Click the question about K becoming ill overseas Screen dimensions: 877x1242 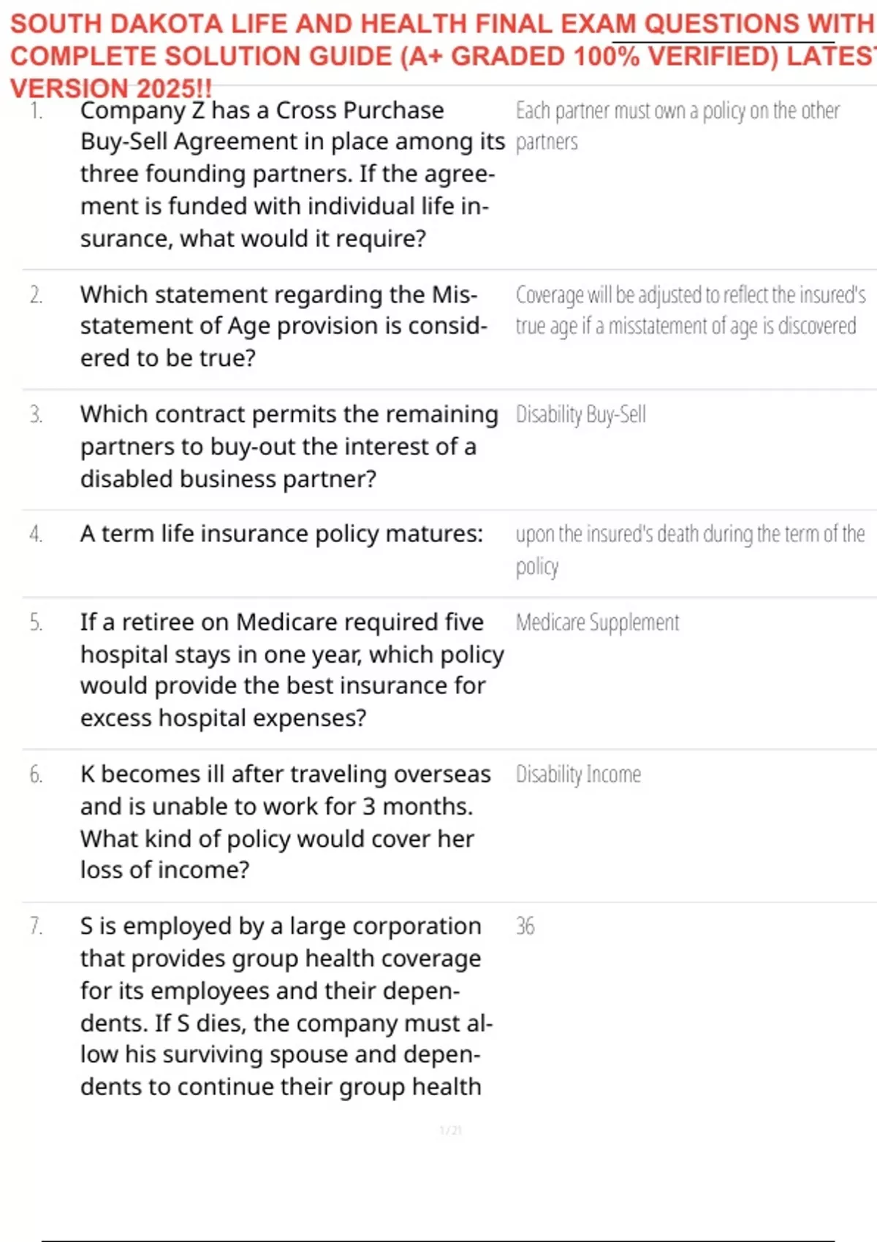[285, 821]
